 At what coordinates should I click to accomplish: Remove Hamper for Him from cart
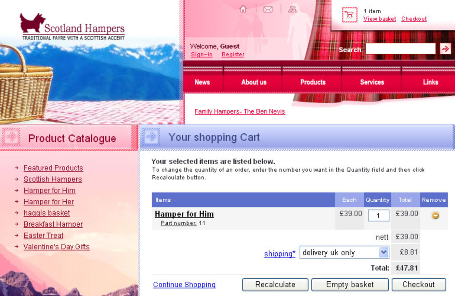pos(435,215)
